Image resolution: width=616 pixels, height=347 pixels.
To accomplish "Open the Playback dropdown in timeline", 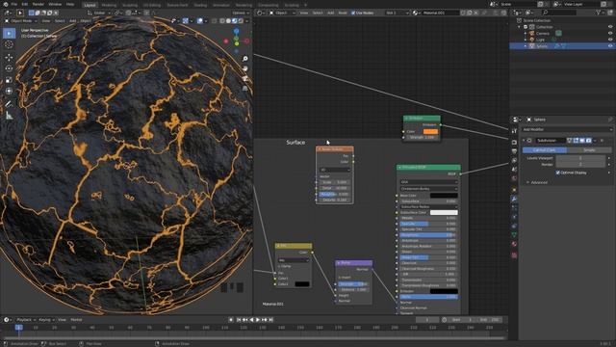I will [x=26, y=320].
